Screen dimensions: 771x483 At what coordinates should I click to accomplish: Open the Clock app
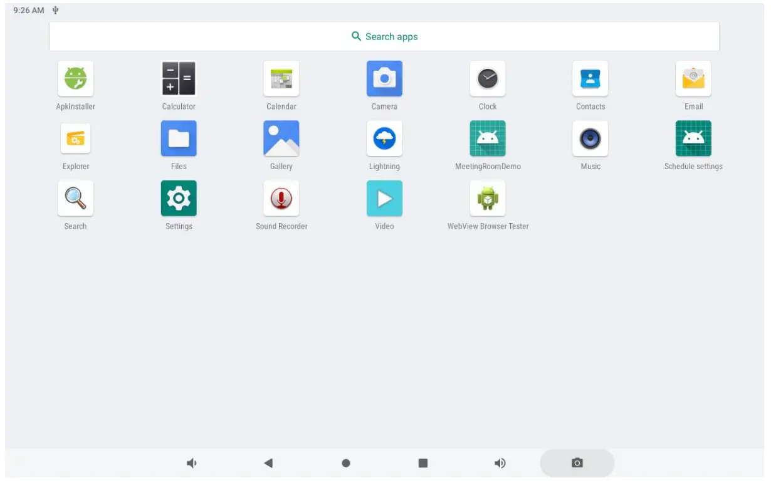click(x=488, y=79)
